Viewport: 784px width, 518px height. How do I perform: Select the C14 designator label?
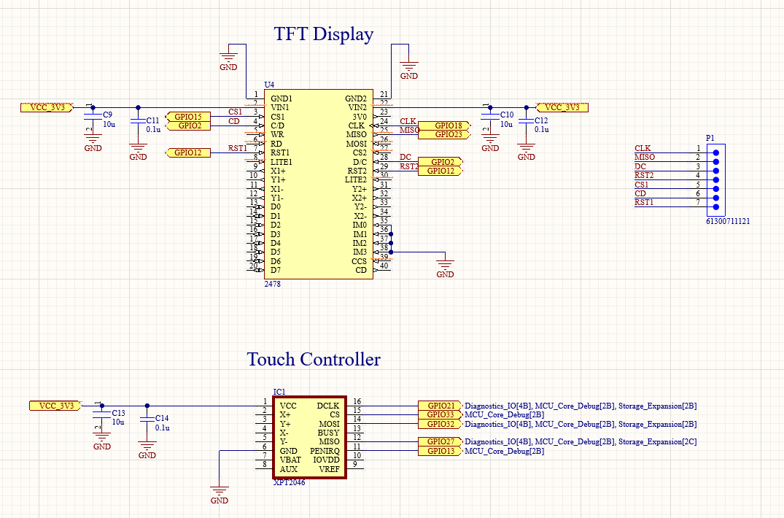coord(162,418)
